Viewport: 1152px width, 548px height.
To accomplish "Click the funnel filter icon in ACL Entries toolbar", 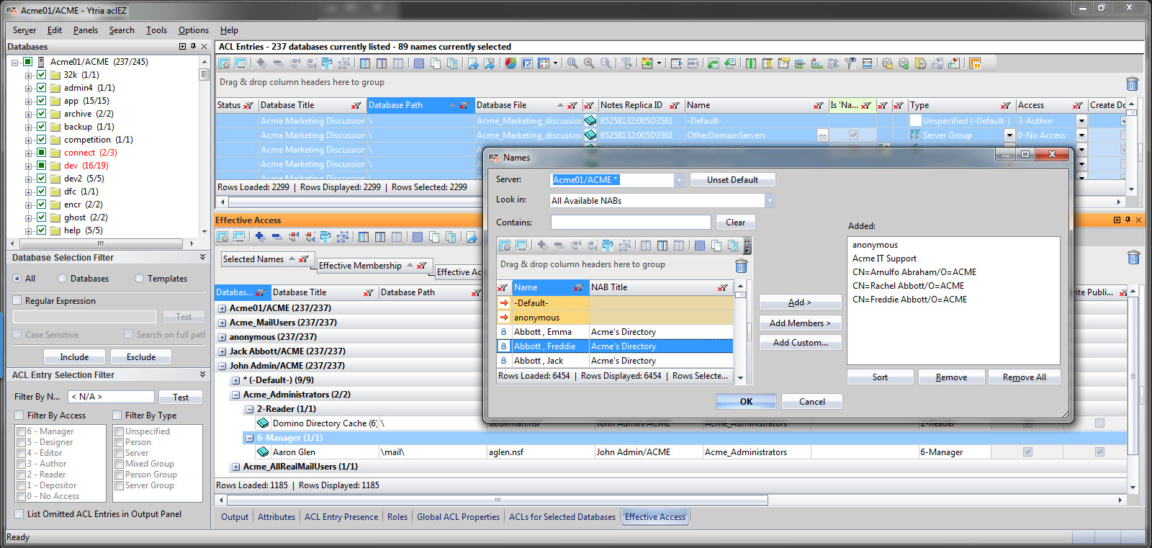I will 626,63.
